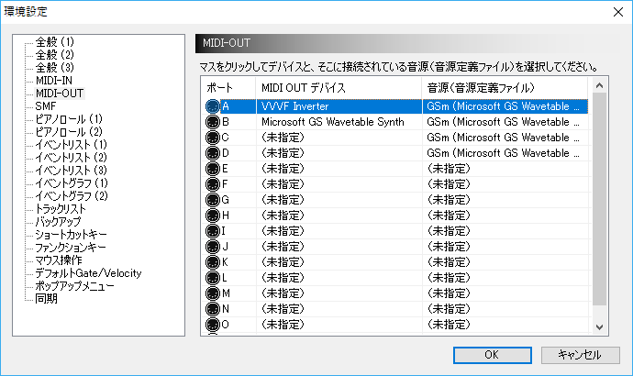The image size is (633, 376).
Task: Select SMF in the settings tree
Action: (46, 106)
